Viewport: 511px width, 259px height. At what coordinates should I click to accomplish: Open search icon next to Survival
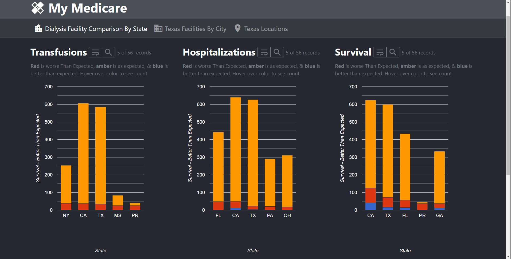coord(393,52)
